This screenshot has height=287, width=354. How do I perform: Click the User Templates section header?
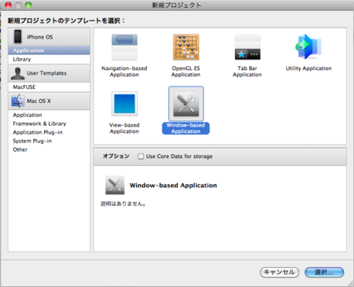(49, 73)
